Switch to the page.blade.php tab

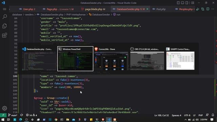(x=95, y=9)
